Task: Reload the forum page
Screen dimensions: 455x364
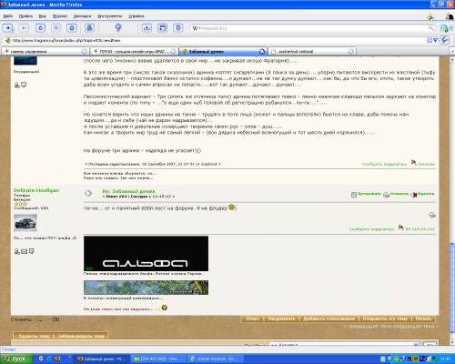Action: [40, 28]
